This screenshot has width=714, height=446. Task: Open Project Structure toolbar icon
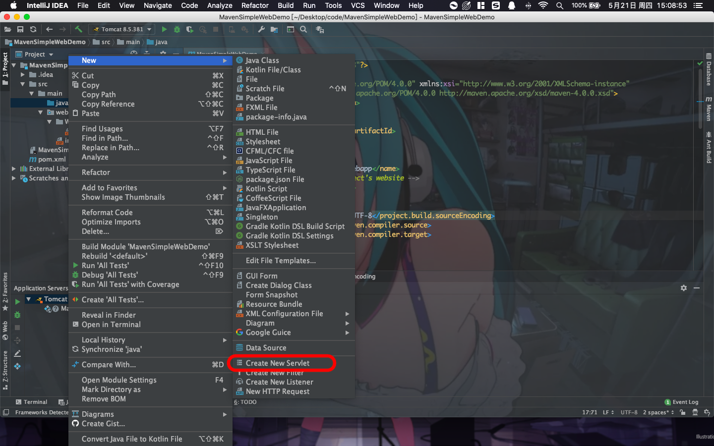[x=274, y=29]
